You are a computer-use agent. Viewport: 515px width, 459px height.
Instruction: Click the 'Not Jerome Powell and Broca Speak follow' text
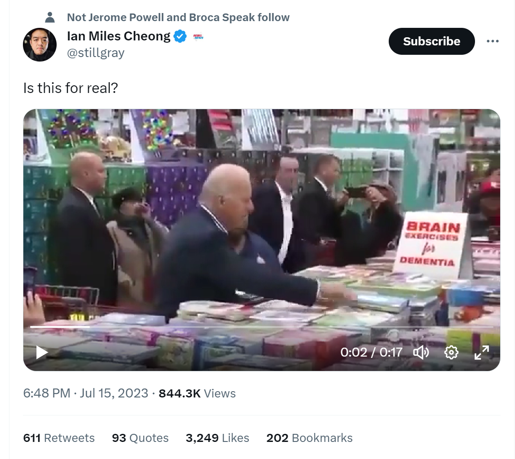click(178, 17)
